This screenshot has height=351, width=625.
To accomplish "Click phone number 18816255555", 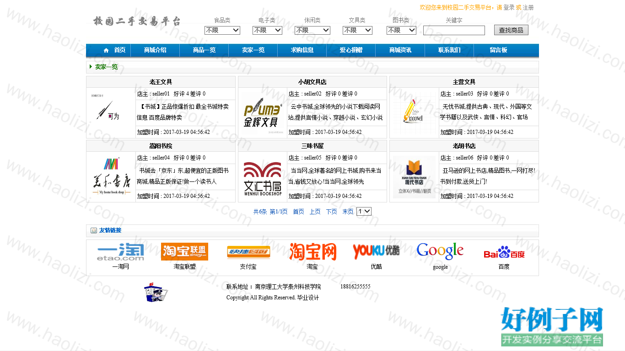I will 356,287.
